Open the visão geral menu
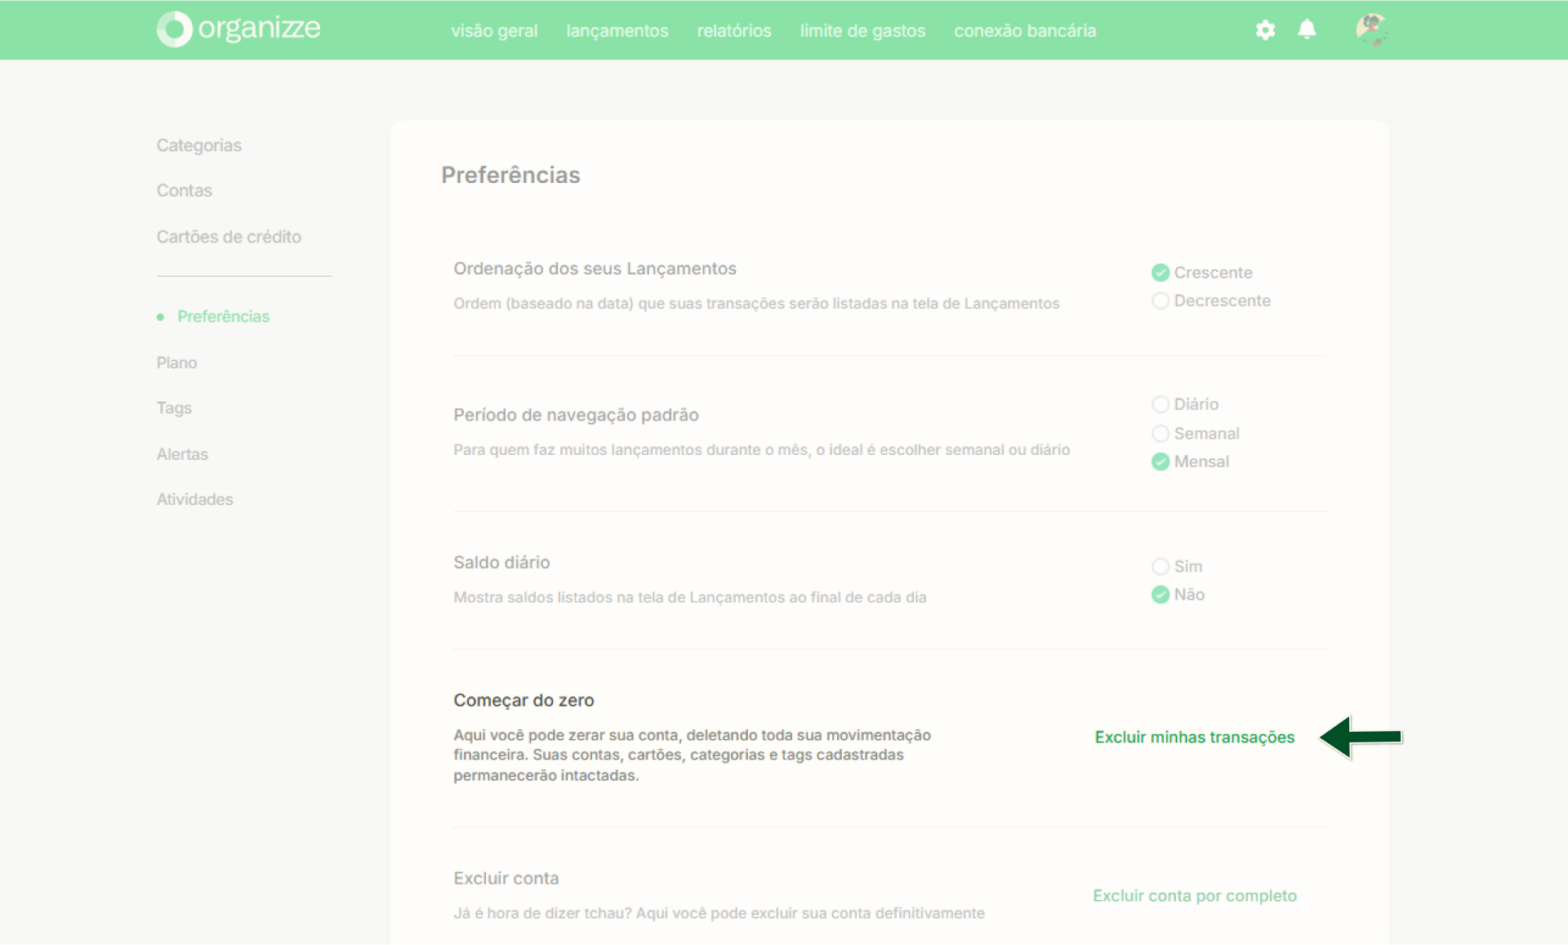Screen dimensions: 1568x945 [494, 30]
